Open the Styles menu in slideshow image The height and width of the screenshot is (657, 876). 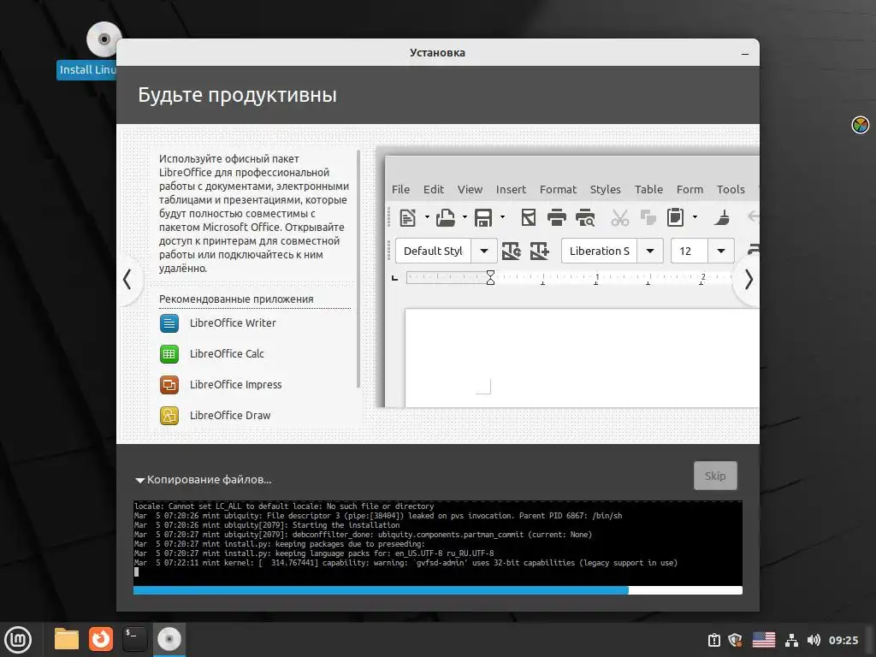[606, 189]
